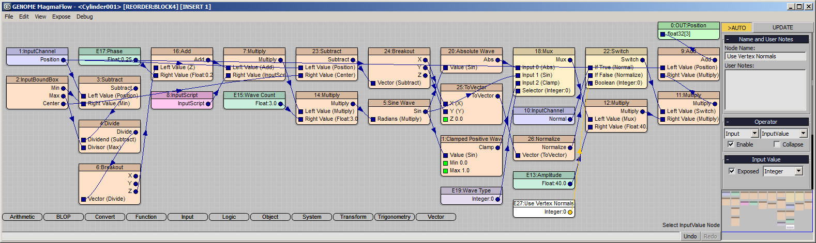Select the 0:OUT:Position node title
Image resolution: width=816 pixels, height=243 pixels.
tap(688, 26)
